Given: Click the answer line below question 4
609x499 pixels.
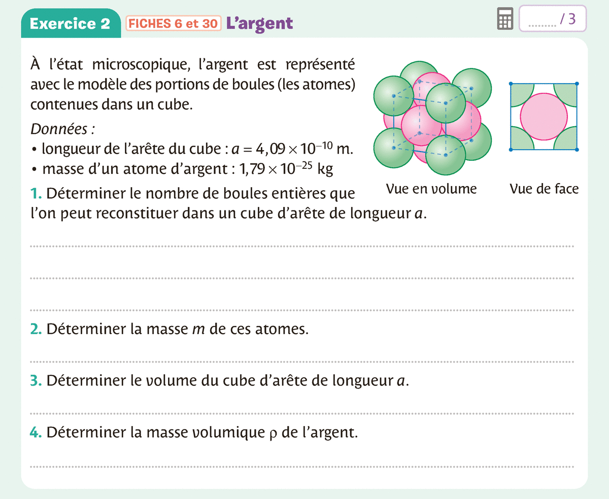Looking at the screenshot, I should click(302, 466).
